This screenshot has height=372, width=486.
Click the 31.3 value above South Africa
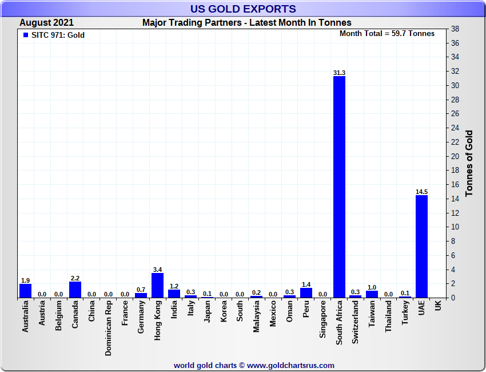point(339,73)
